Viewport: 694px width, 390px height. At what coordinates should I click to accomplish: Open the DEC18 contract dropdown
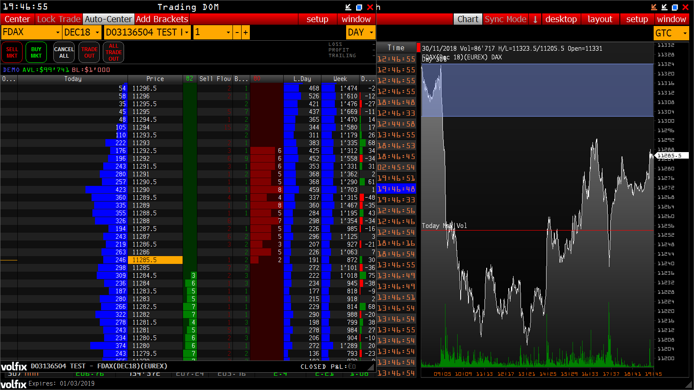[x=98, y=32]
